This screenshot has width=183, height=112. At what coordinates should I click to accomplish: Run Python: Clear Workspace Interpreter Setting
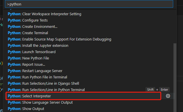click(90, 14)
